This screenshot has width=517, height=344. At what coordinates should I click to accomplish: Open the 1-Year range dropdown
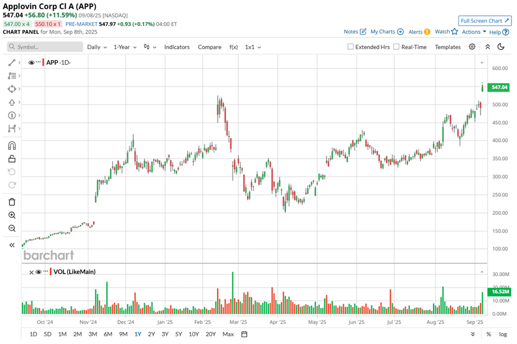(x=125, y=47)
